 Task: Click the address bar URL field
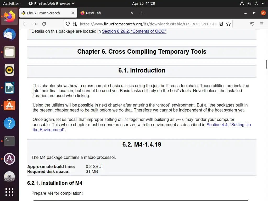coord(148,24)
